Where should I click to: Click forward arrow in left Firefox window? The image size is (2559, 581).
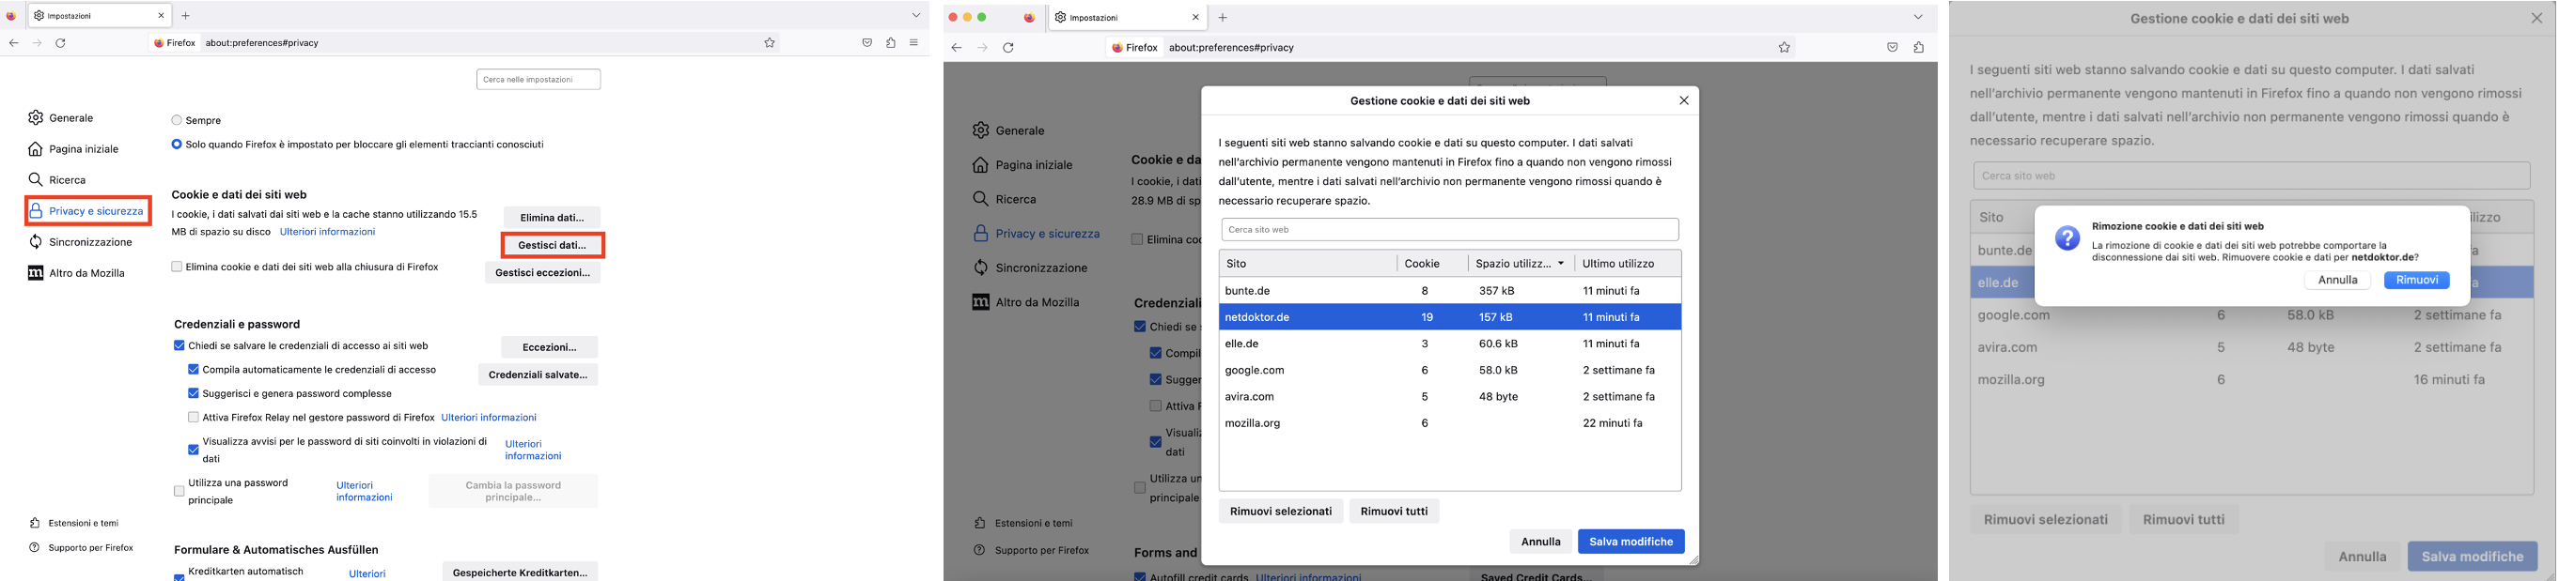[x=38, y=43]
